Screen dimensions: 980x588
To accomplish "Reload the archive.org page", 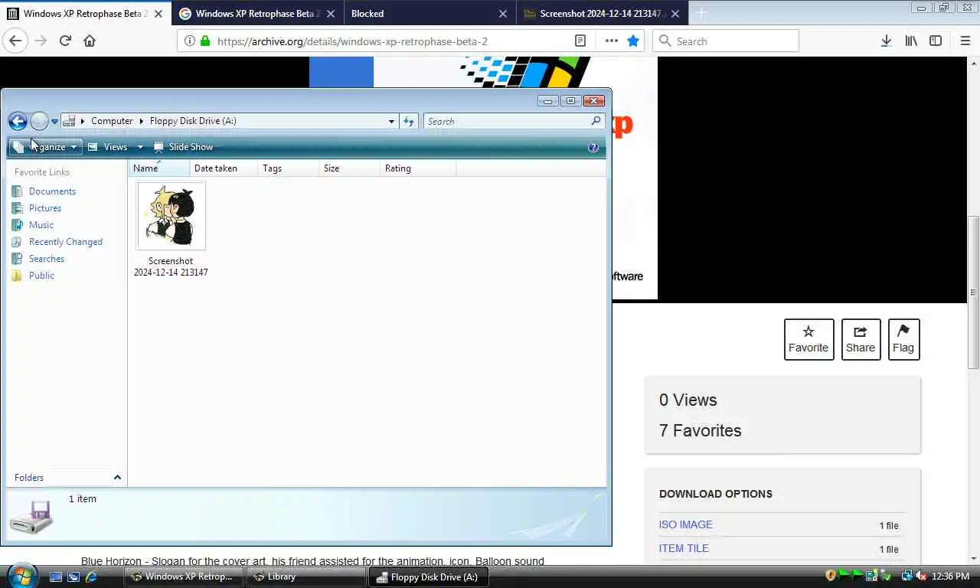I will point(65,41).
